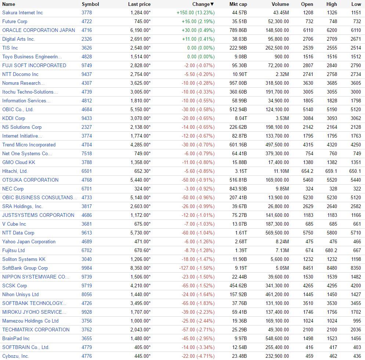Click the last price 8,350.00*
Image resolution: width=365 pixels, height=360 pixels.
click(140, 268)
